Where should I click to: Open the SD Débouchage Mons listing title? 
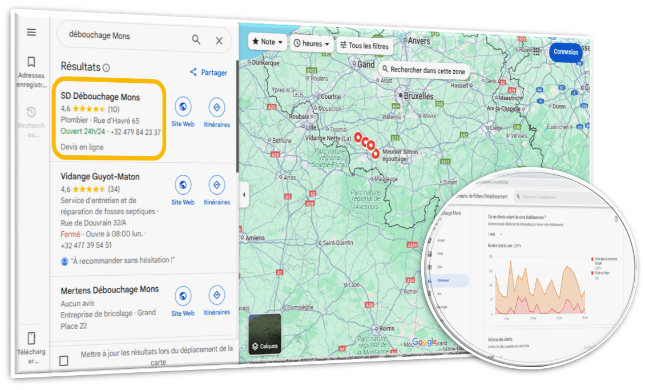[100, 97]
